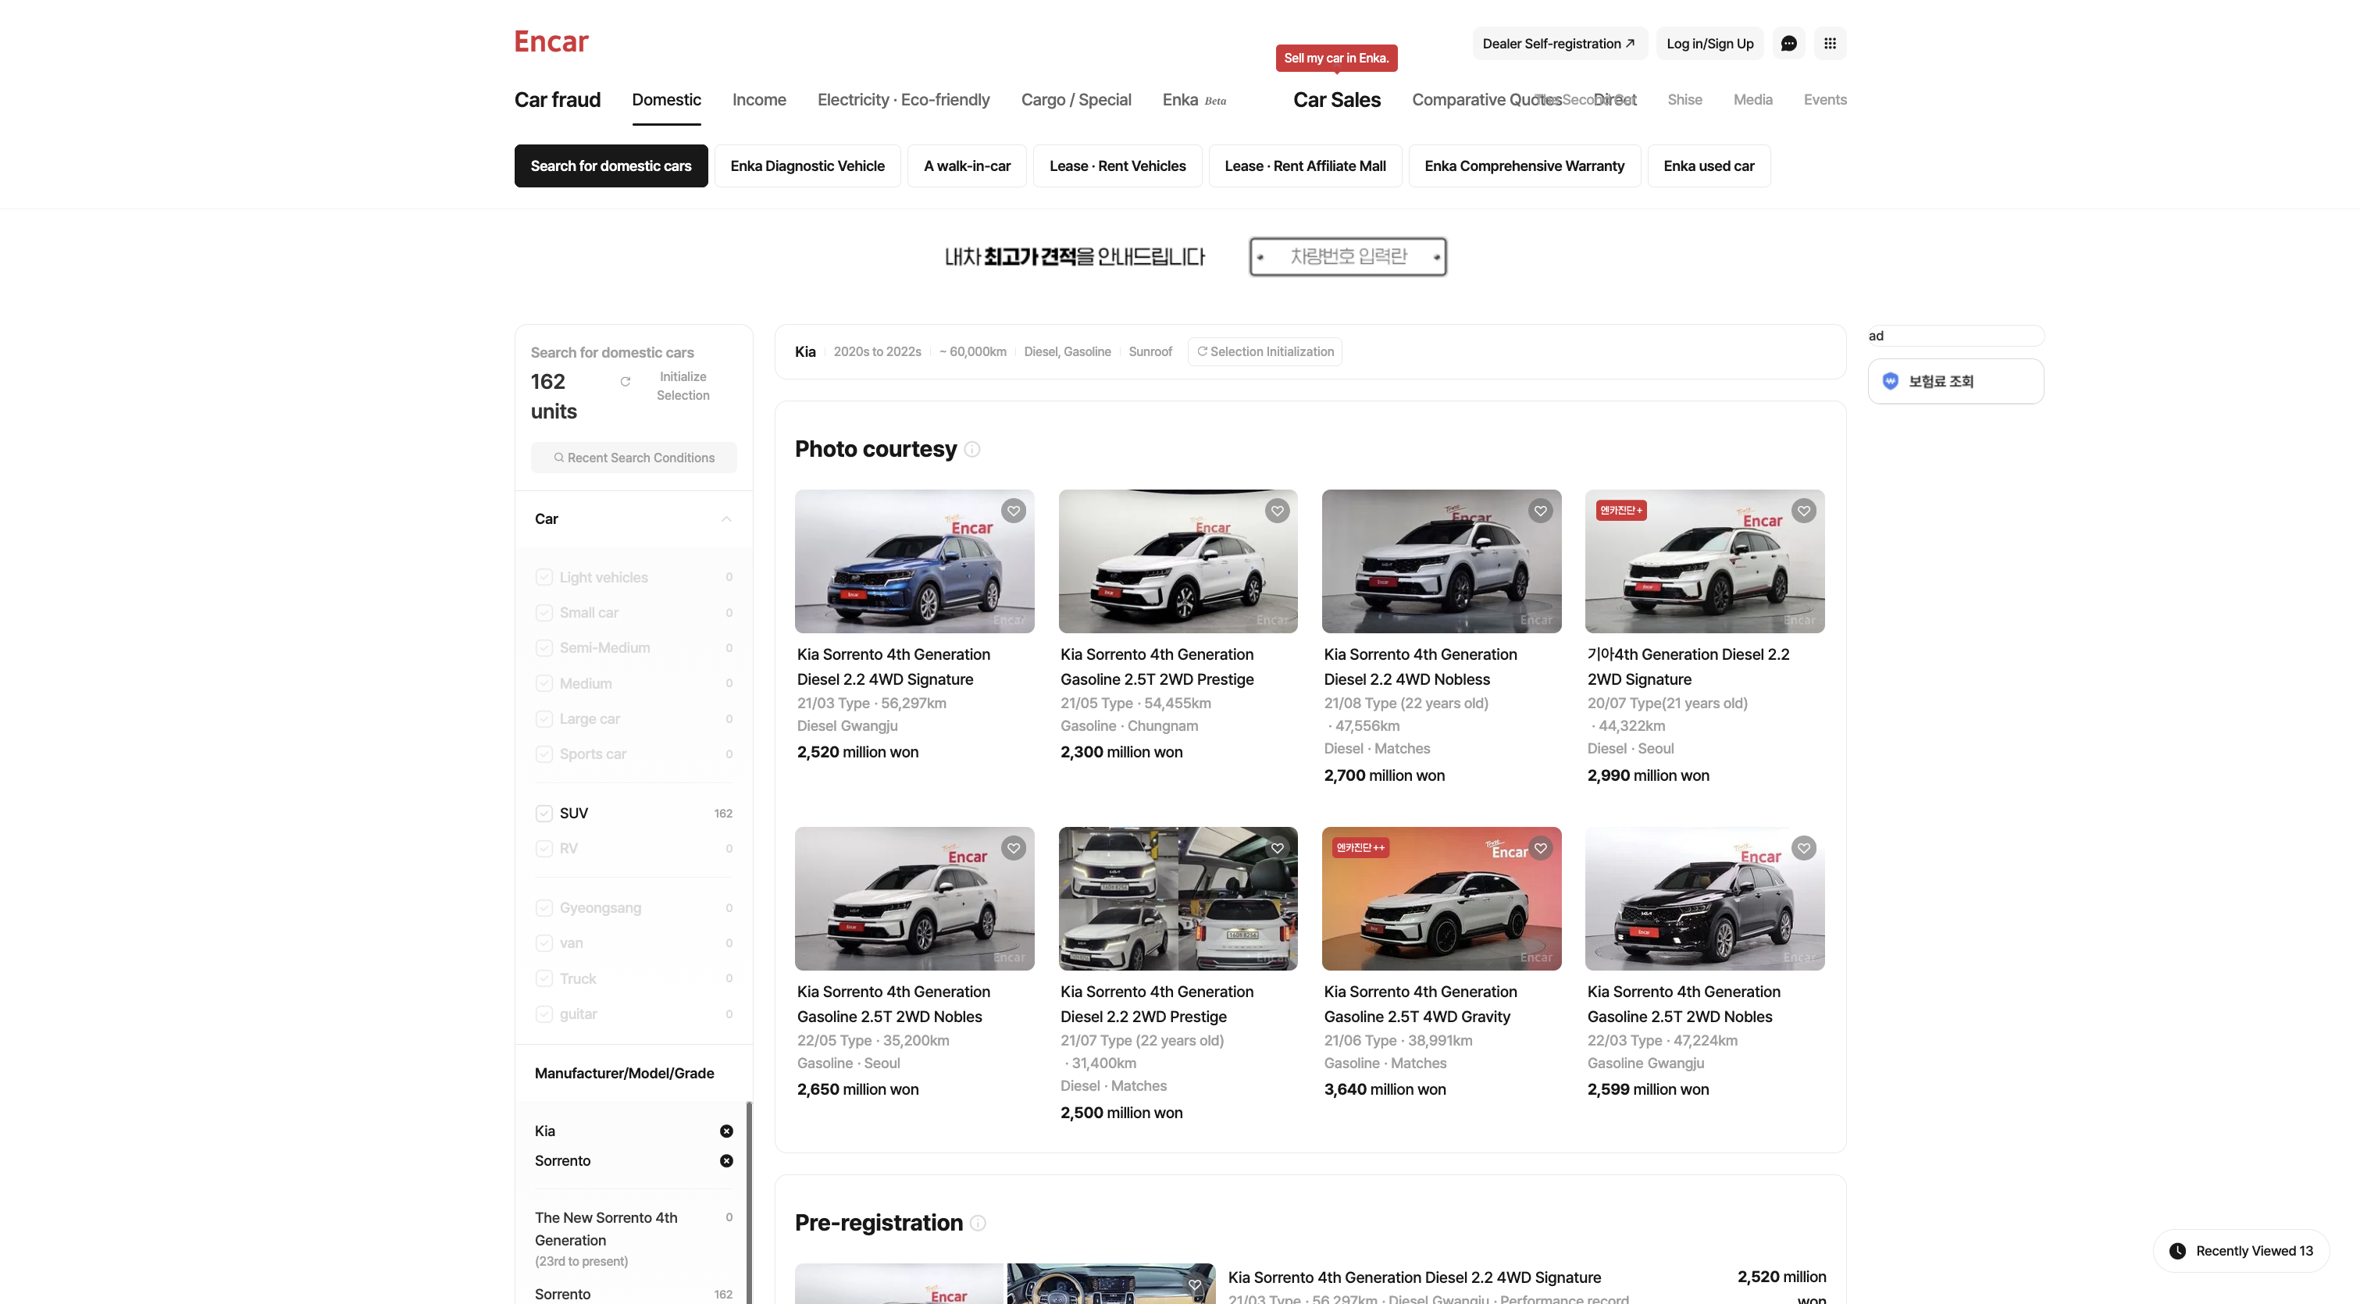Click the sidebar filter panel scrollbar
Image resolution: width=2360 pixels, height=1304 pixels.
point(748,1202)
